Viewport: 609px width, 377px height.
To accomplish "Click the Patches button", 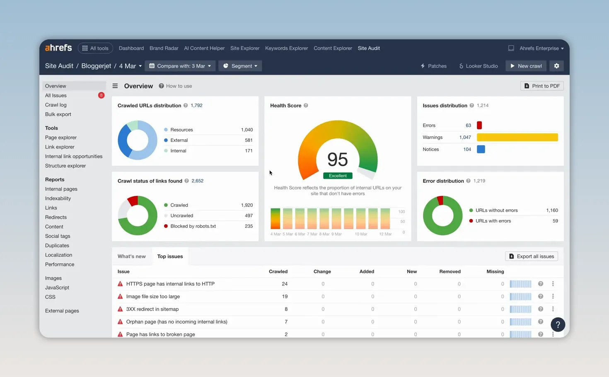I will point(433,66).
